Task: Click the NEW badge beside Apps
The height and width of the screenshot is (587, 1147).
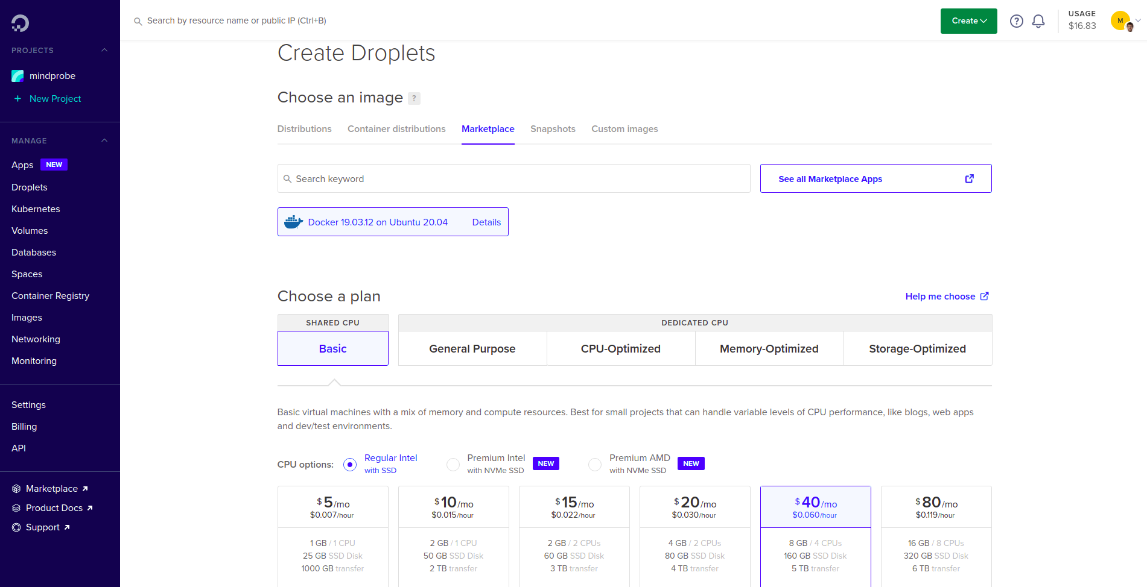Action: 54,165
